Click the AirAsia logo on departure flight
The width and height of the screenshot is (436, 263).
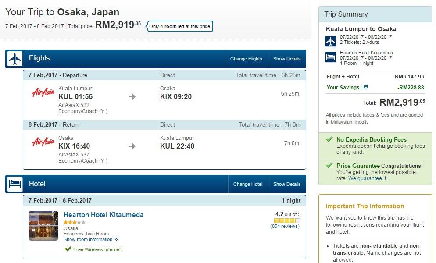[43, 92]
